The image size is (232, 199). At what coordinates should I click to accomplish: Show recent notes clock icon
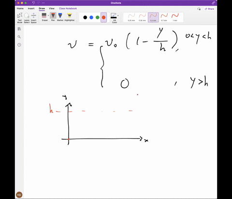[19, 45]
